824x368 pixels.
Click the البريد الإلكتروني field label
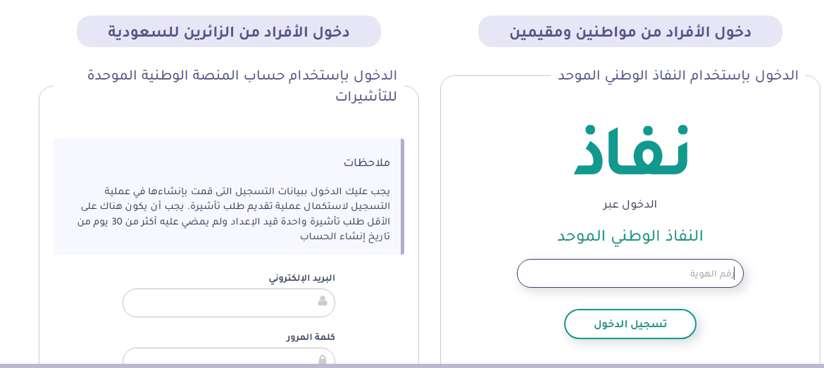pyautogui.click(x=302, y=278)
